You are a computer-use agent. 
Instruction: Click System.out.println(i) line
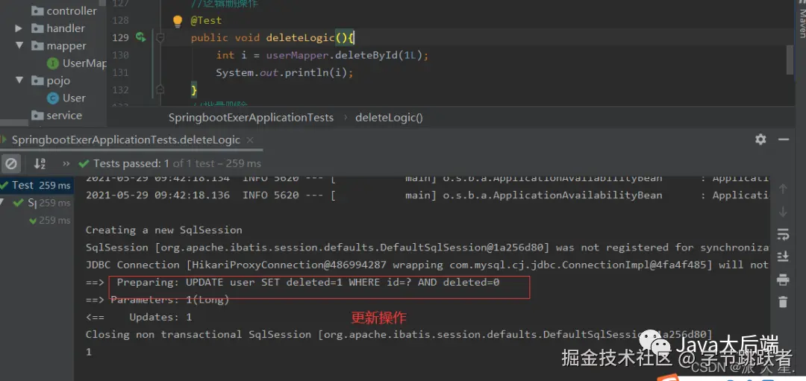[285, 72]
